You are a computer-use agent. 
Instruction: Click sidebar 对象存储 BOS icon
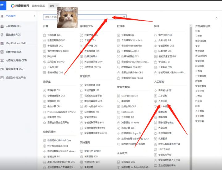click(x=2, y=52)
